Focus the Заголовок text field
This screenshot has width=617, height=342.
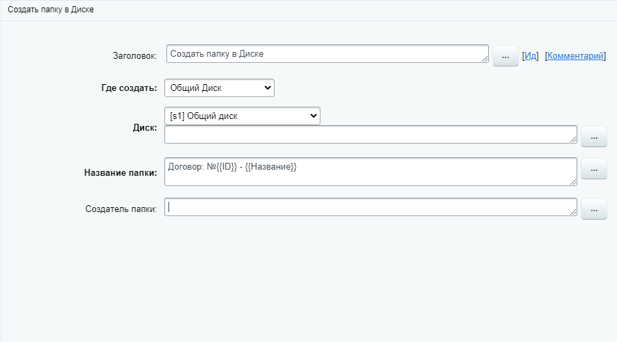pyautogui.click(x=326, y=54)
